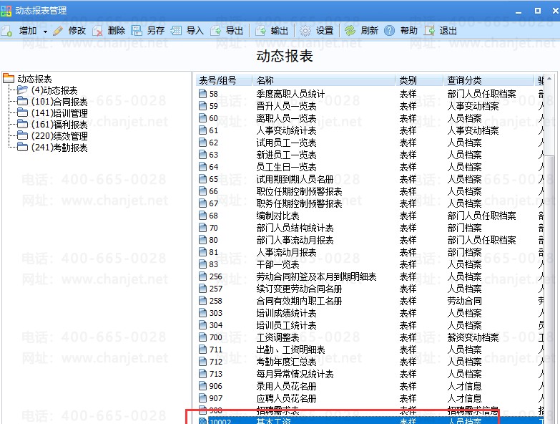Open the dropdown arrow beside 增加
Viewport: 560px width, 424px height.
tap(45, 32)
